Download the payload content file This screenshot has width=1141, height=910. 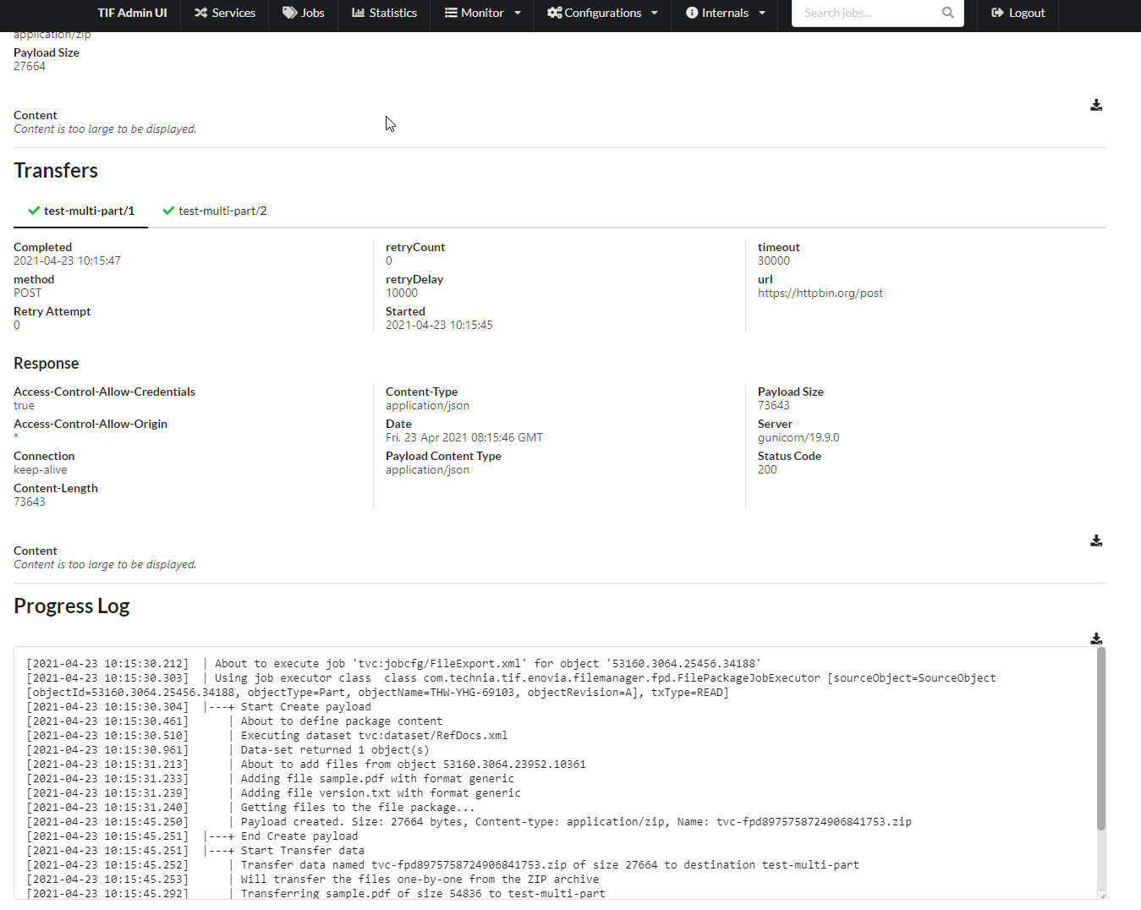pyautogui.click(x=1095, y=106)
